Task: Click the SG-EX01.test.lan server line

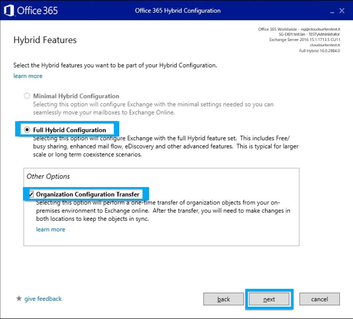Action: [x=309, y=34]
